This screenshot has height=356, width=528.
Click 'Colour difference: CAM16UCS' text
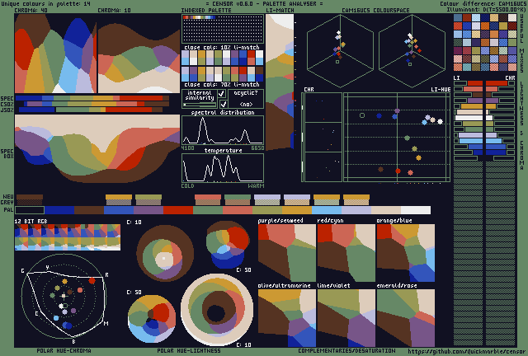[x=483, y=3]
